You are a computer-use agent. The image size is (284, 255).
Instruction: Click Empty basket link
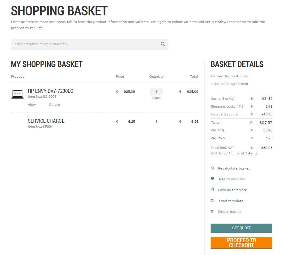pyautogui.click(x=229, y=212)
